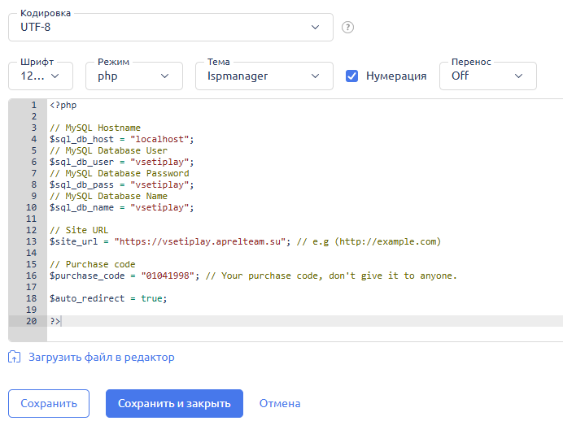Open the Шрифт font size dropdown

click(x=41, y=76)
